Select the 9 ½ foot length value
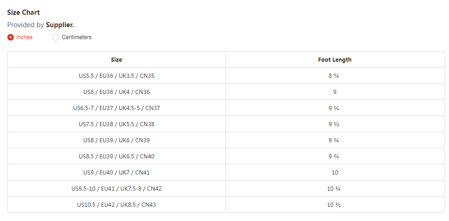This screenshot has width=449, height=221. click(x=334, y=124)
